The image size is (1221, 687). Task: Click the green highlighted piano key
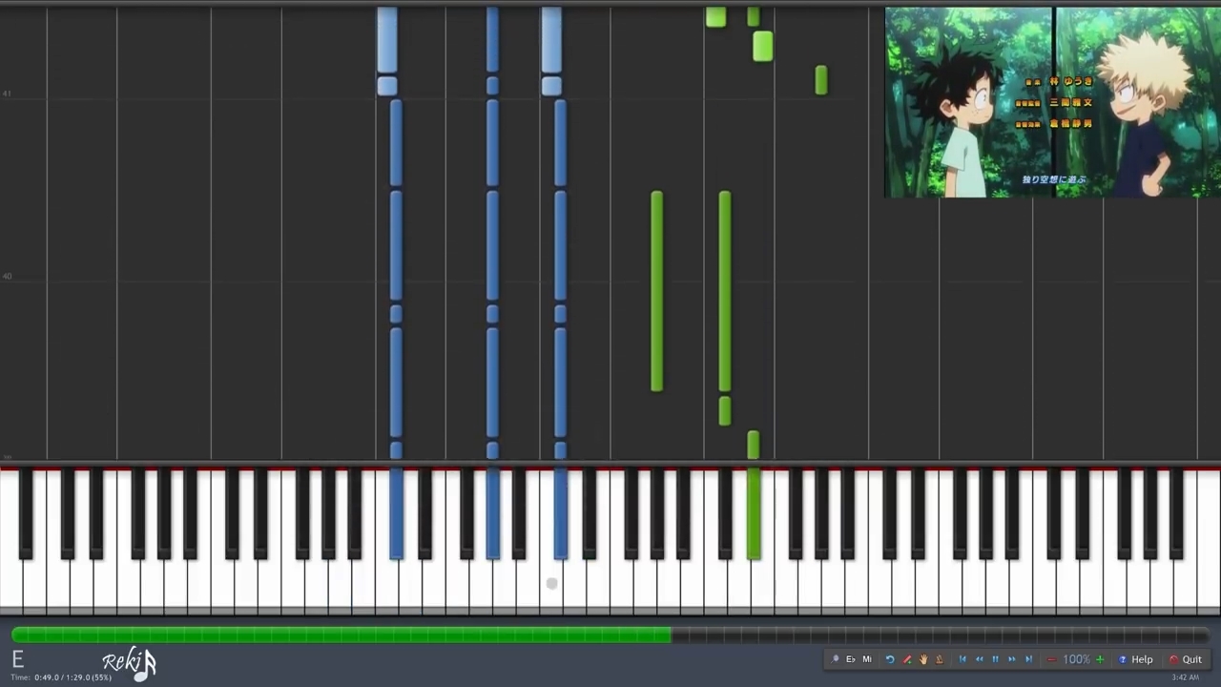(754, 513)
